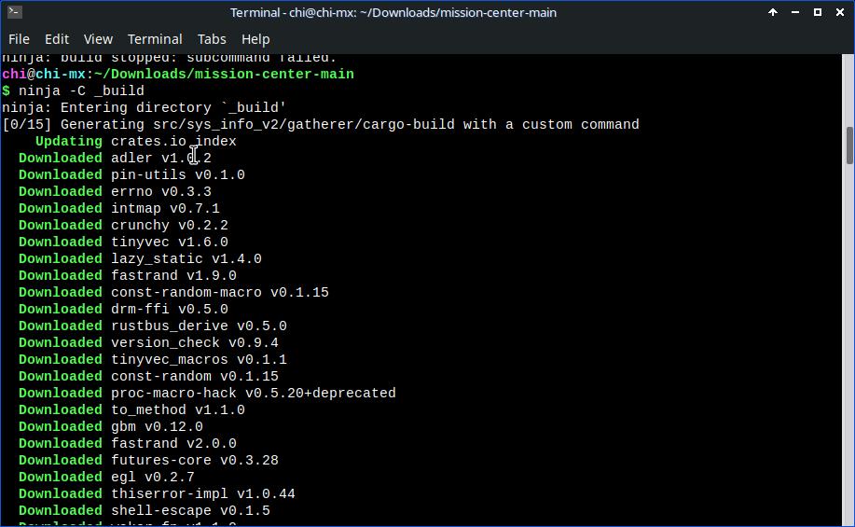Close the terminal window
The image size is (855, 527).
(839, 12)
